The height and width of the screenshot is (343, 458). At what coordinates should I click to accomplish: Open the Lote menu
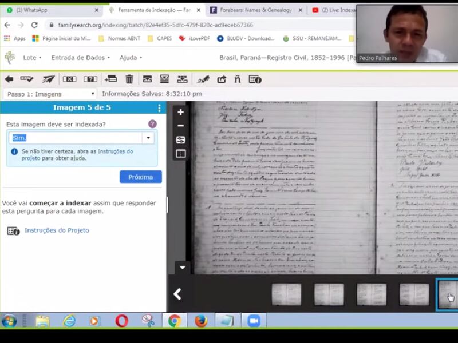(32, 58)
